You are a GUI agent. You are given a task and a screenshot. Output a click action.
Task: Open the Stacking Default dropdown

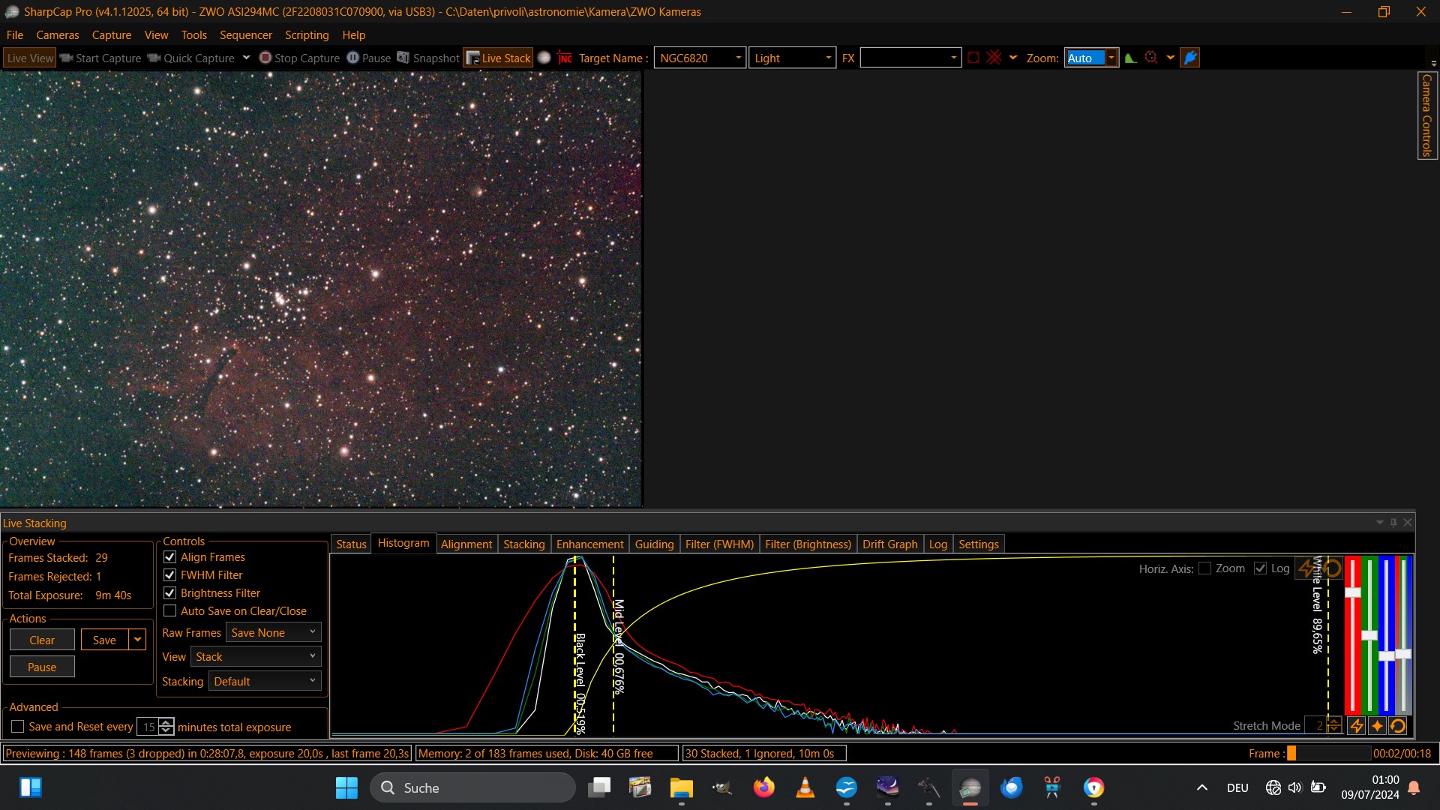point(265,681)
